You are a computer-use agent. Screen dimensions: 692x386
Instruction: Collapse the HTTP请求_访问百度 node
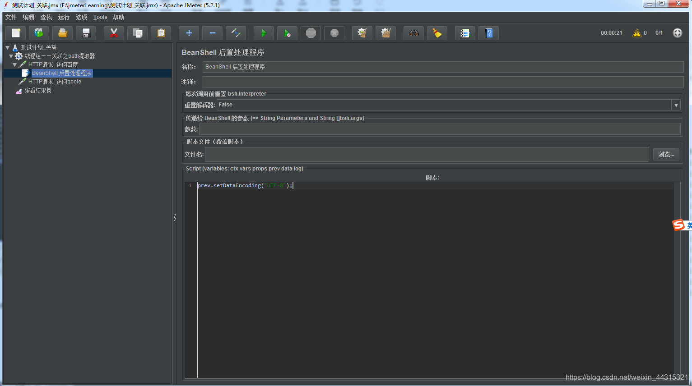click(x=14, y=64)
